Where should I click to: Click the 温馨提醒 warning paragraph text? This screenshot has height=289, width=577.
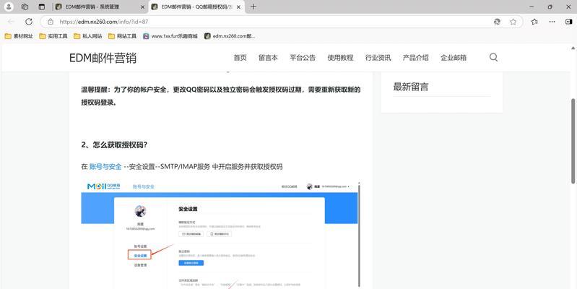point(220,97)
